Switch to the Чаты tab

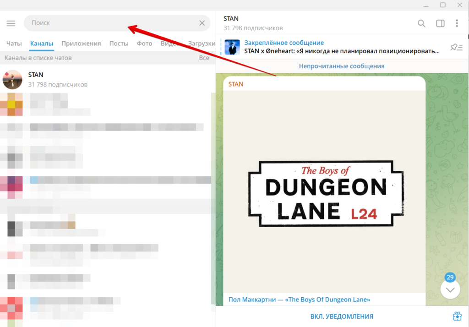pyautogui.click(x=14, y=44)
